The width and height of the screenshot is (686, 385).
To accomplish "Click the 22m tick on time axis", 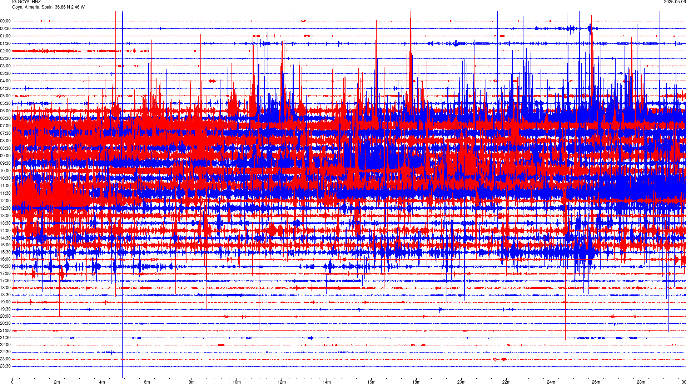I will click(x=506, y=382).
